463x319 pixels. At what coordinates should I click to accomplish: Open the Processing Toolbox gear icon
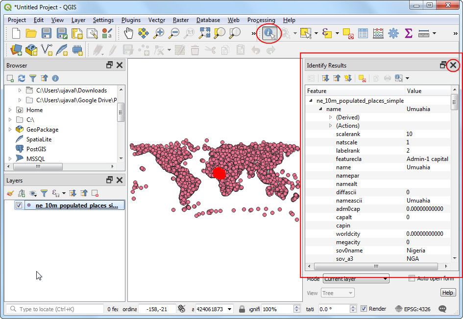tap(393, 33)
